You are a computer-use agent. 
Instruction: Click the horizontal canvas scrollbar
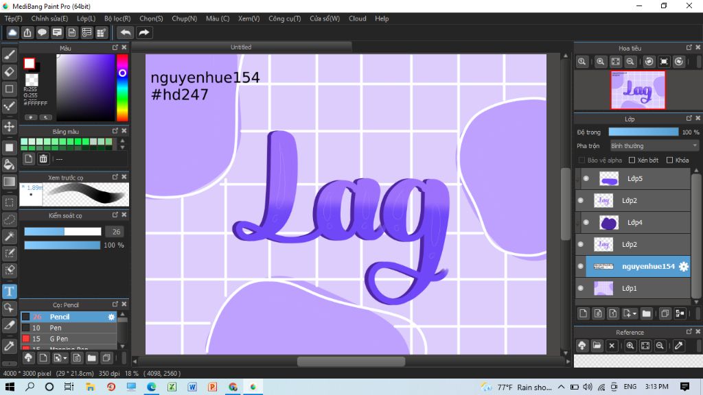point(351,361)
